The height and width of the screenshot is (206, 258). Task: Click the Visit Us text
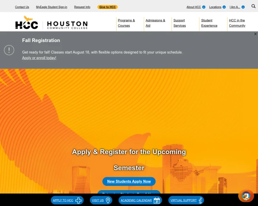click(x=98, y=200)
